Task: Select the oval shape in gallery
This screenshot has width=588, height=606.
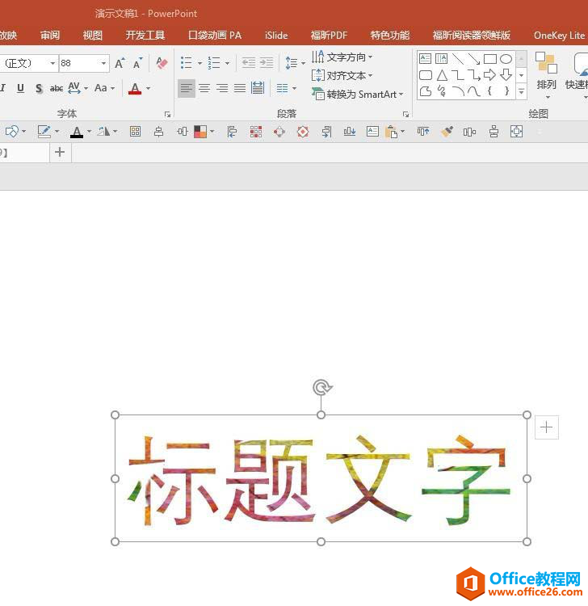Action: point(506,59)
